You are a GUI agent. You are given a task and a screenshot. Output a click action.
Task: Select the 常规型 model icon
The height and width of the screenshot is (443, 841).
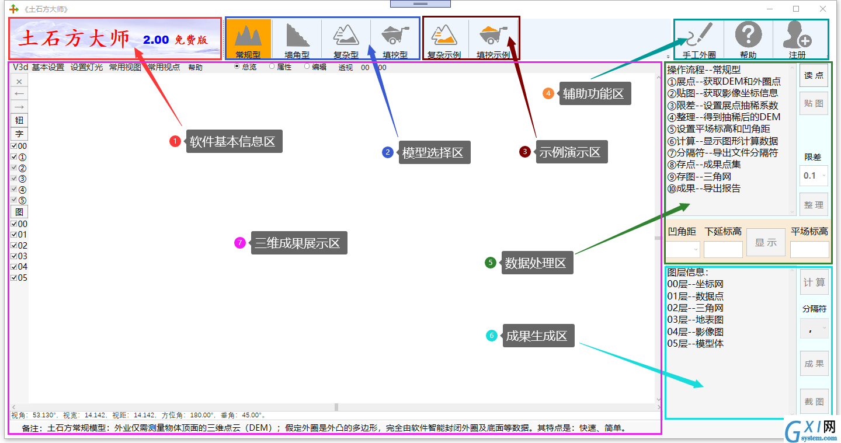248,39
